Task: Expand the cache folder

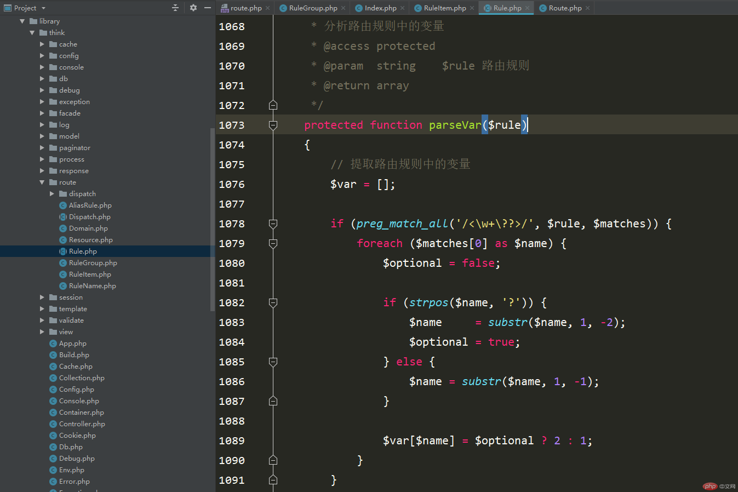Action: point(42,44)
